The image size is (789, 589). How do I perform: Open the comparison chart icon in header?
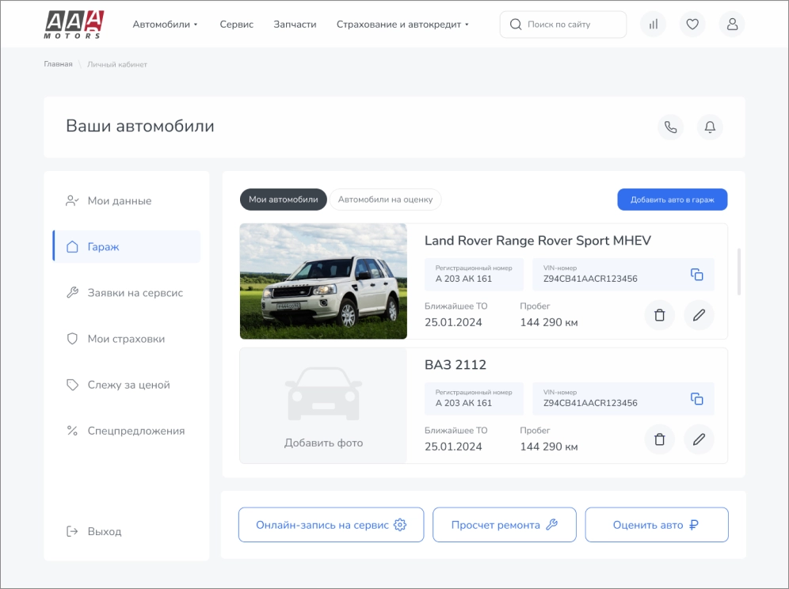pos(653,24)
